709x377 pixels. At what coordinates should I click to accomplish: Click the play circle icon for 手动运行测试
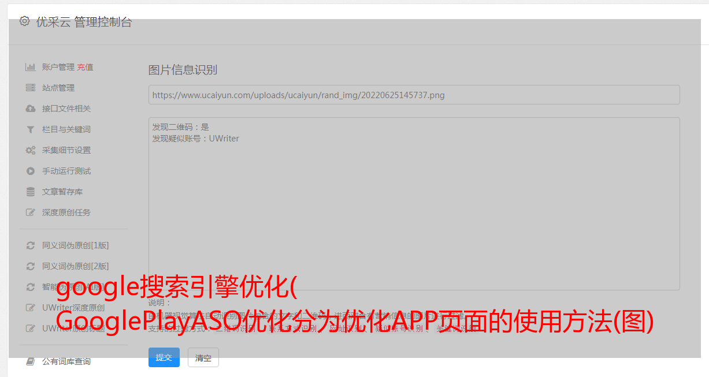[x=31, y=171]
